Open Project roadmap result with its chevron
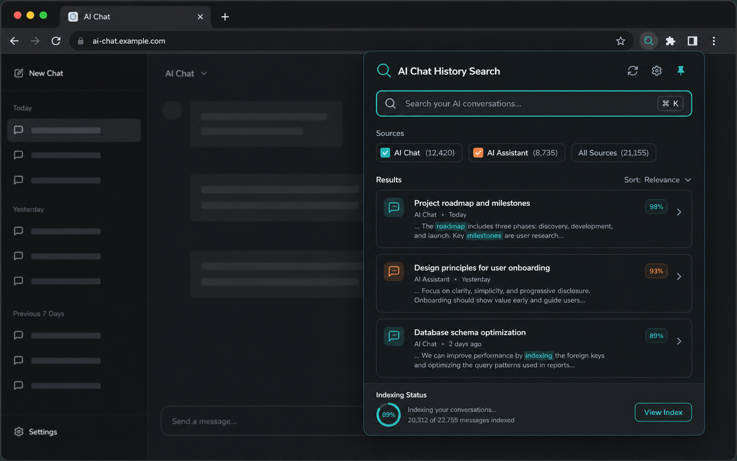737x461 pixels. [x=679, y=212]
